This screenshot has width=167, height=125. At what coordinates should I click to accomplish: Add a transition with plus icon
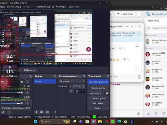(71, 91)
